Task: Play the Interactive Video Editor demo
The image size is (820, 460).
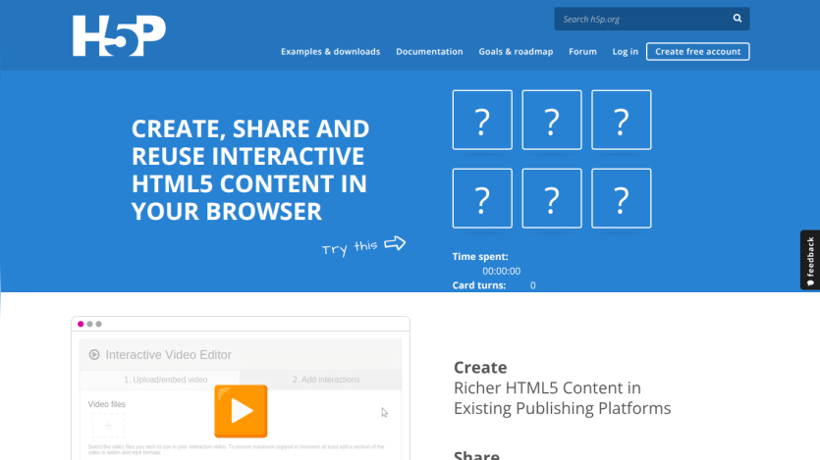Action: tap(241, 411)
